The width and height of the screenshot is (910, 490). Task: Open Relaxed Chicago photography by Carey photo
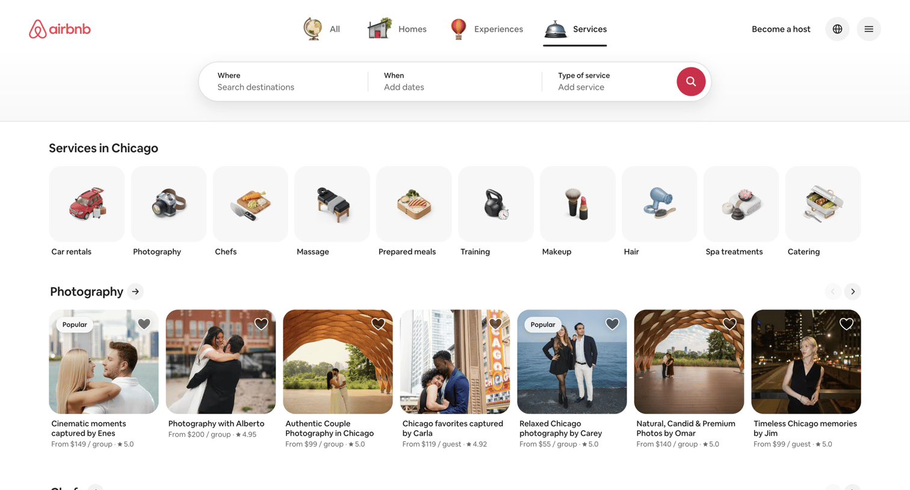click(x=572, y=362)
